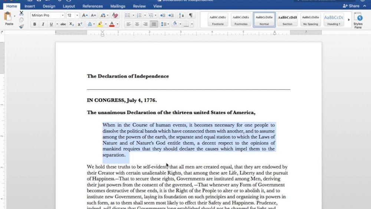This screenshot has height=209, width=371.
Task: Click the Format Painter brush icon
Action: (21, 26)
